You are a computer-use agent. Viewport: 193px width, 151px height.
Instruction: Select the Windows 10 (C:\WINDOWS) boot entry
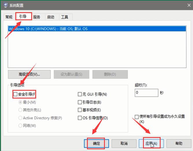[48, 29]
